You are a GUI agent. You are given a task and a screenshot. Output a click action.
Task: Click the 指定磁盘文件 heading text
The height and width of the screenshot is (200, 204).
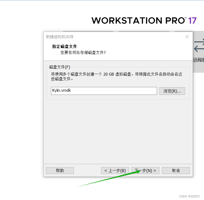pos(65,46)
